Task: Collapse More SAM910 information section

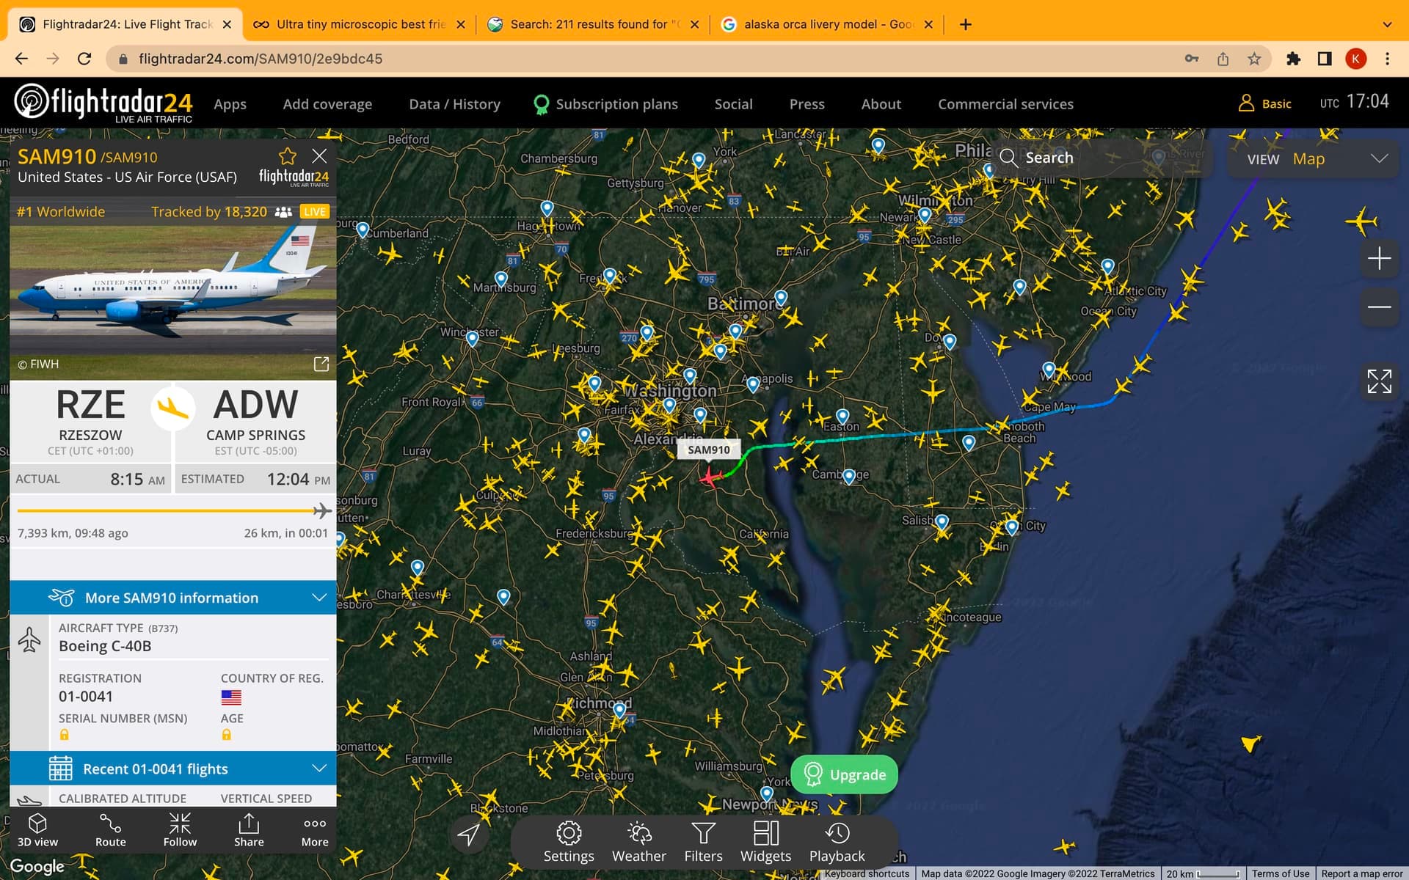Action: [x=319, y=598]
